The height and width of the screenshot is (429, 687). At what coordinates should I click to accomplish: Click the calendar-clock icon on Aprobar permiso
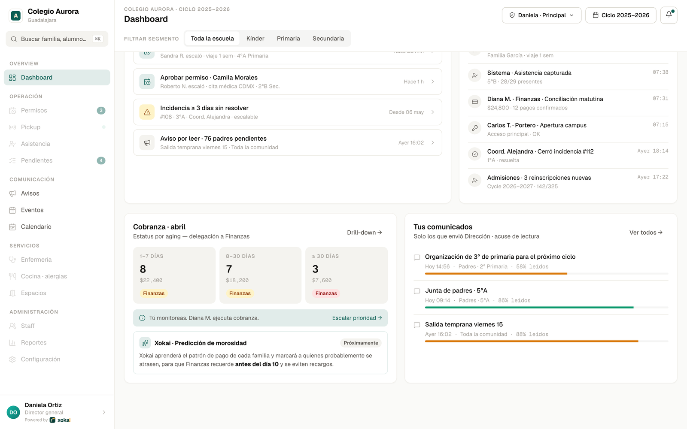147,82
